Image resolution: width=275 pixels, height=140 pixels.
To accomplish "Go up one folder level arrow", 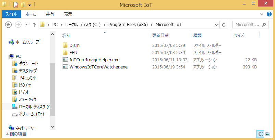I will coord(34,25).
